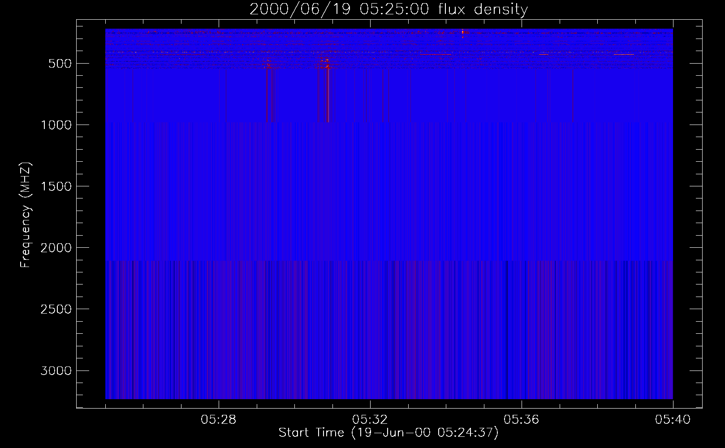Select the 1000 frequency tick label

click(x=56, y=125)
